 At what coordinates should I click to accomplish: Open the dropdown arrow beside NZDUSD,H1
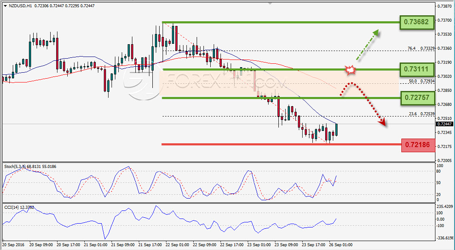point(5,6)
